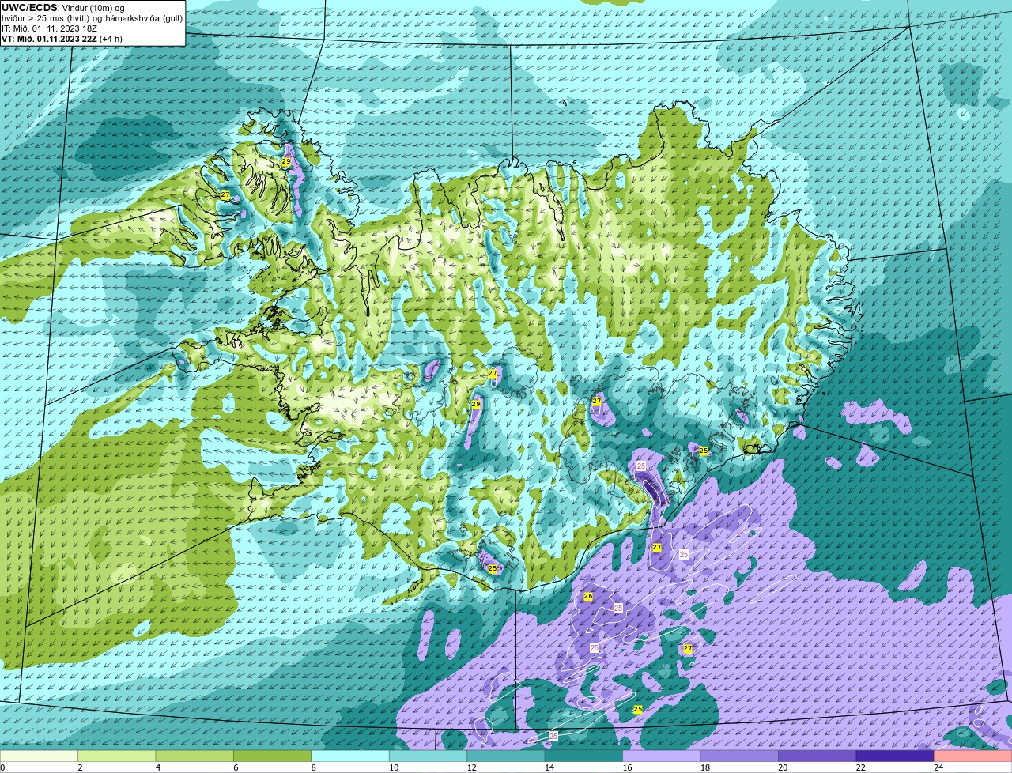Click the medium purple legend swatch between 18 and 20
The width and height of the screenshot is (1012, 773).
pyautogui.click(x=739, y=756)
